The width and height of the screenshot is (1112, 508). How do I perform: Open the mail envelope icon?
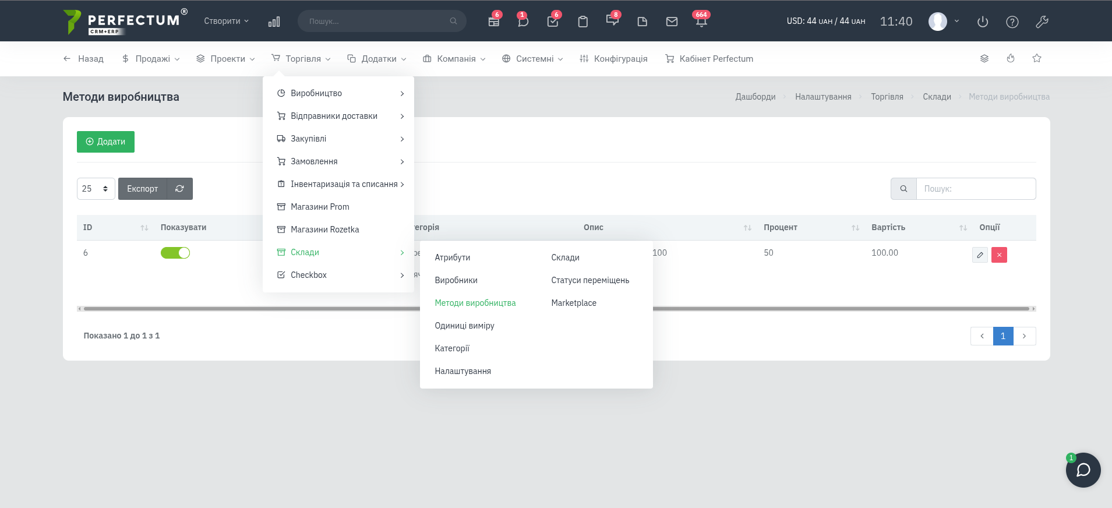pos(672,22)
